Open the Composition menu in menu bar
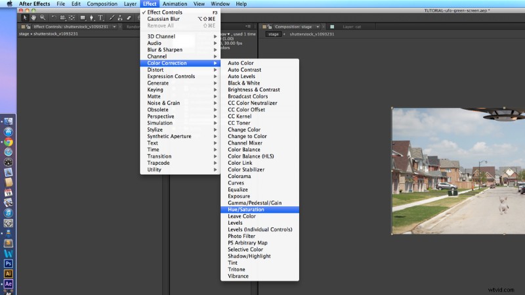Viewport: 525px width, 295px height. click(x=102, y=4)
